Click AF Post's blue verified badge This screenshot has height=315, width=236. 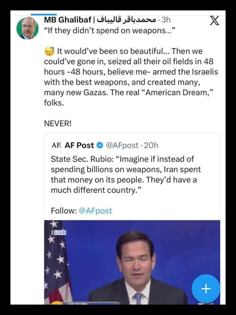click(100, 145)
